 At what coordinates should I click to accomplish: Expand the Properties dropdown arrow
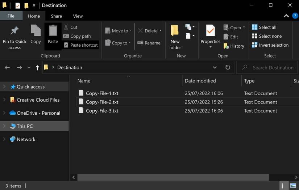[x=210, y=47]
